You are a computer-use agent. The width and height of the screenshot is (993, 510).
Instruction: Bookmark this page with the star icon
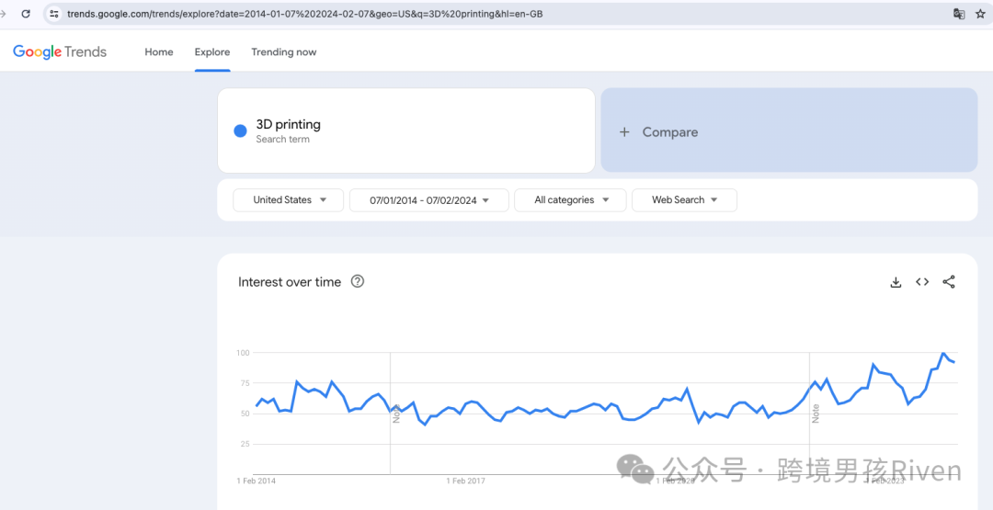980,14
